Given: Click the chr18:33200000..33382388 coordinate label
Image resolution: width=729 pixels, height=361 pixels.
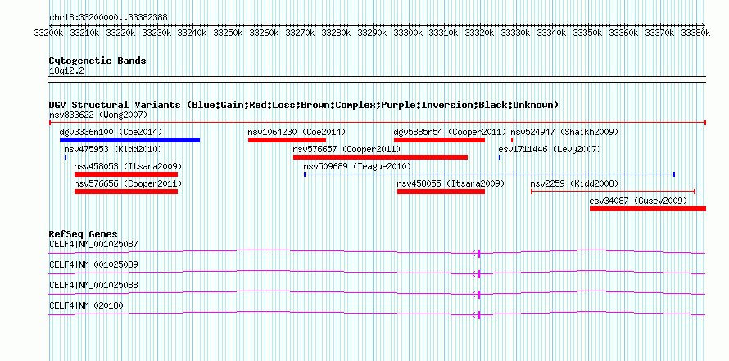Looking at the screenshot, I should tap(108, 17).
